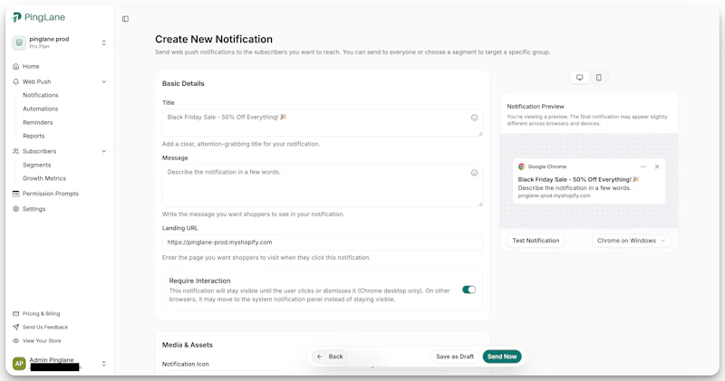Open Automations in the sidebar

[41, 109]
